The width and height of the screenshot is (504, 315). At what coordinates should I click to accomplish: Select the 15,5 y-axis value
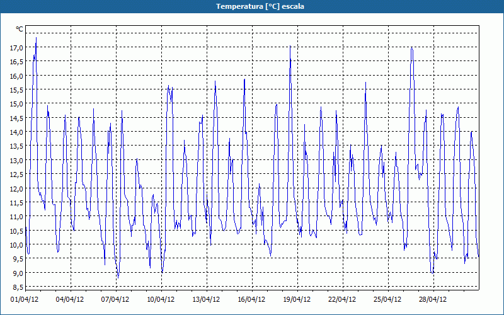click(16, 90)
